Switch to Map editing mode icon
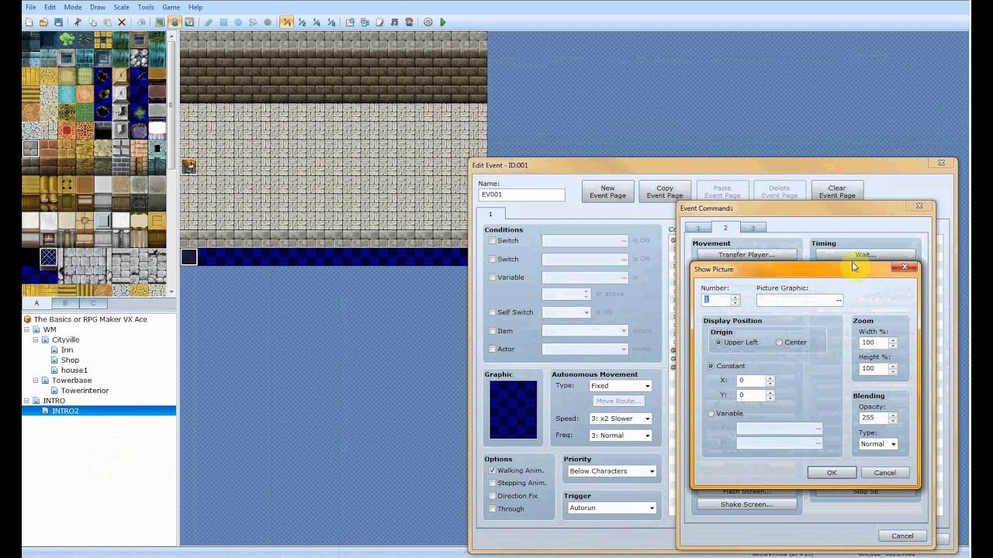The width and height of the screenshot is (993, 558). pyautogui.click(x=160, y=22)
